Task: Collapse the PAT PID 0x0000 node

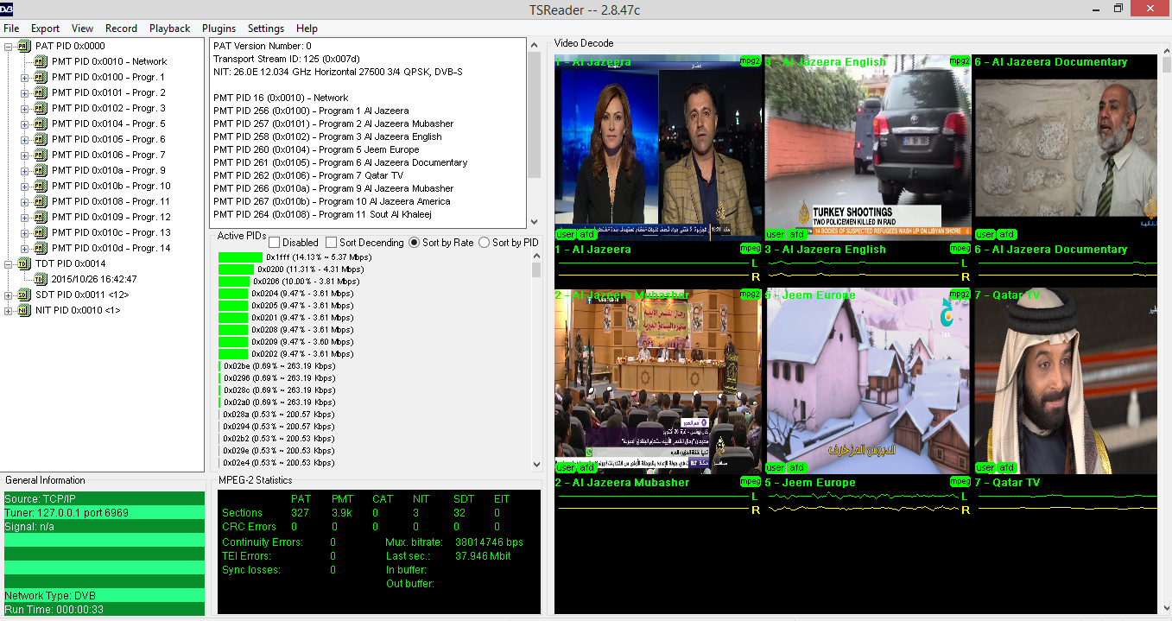Action: (9, 46)
